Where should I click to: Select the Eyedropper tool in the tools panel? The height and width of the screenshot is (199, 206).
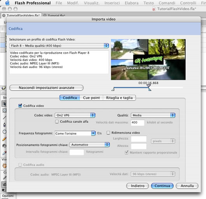click(x=4, y=153)
